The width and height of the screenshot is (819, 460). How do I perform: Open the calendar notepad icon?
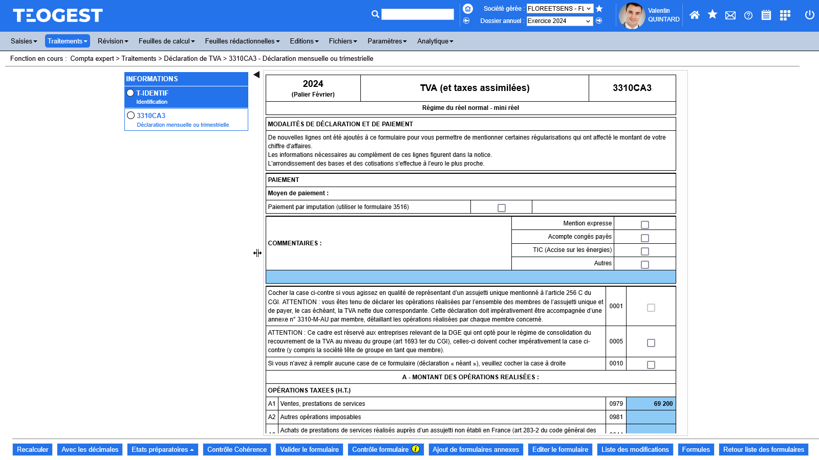(766, 15)
